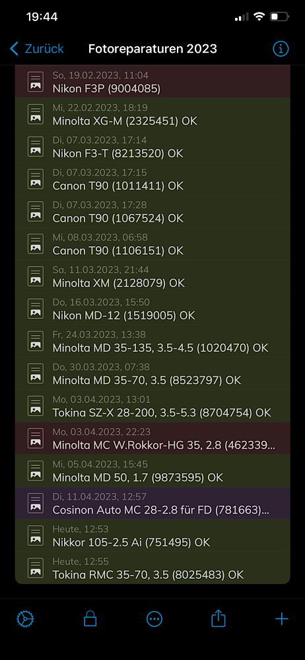
Task: Add a new entry with plus icon
Action: [281, 619]
